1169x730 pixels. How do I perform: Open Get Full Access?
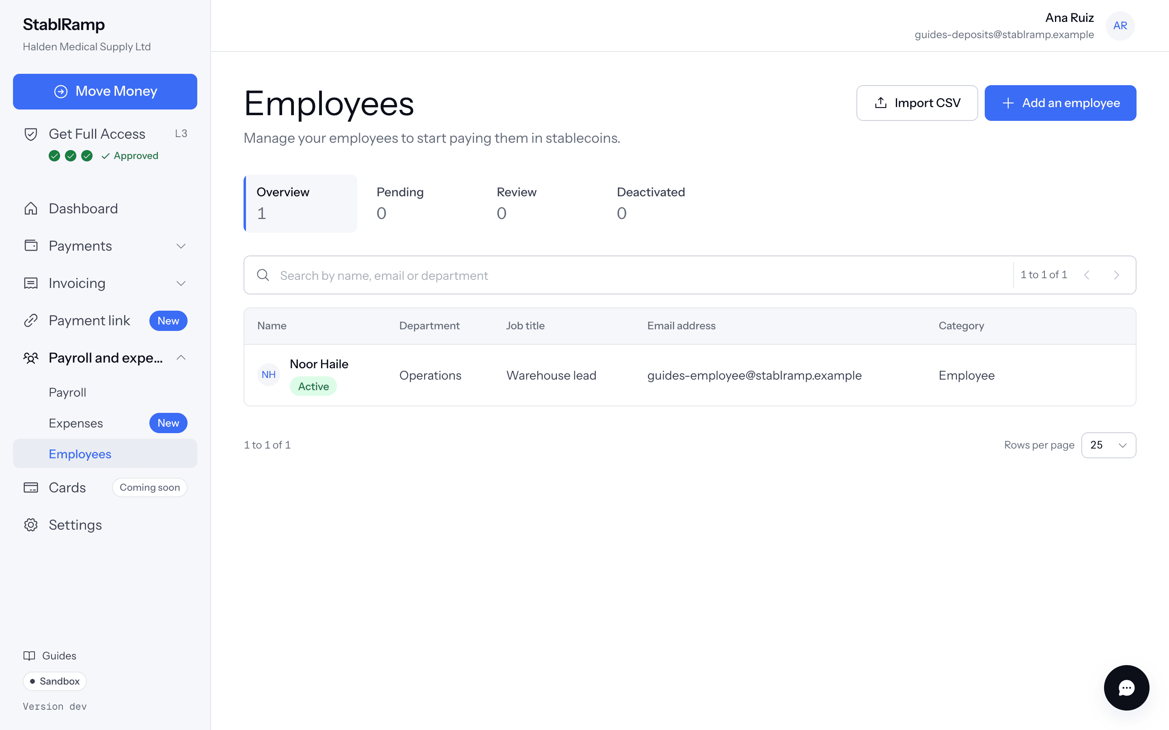[x=105, y=134]
